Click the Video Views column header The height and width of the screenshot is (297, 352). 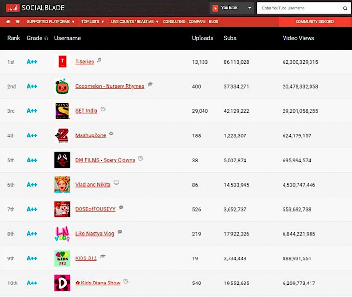(x=298, y=38)
